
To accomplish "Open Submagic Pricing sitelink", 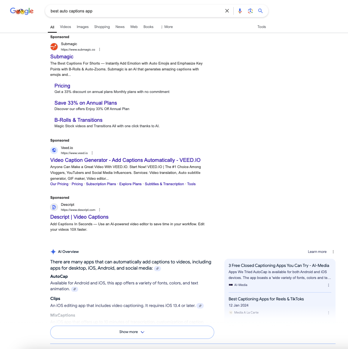I will pyautogui.click(x=62, y=86).
